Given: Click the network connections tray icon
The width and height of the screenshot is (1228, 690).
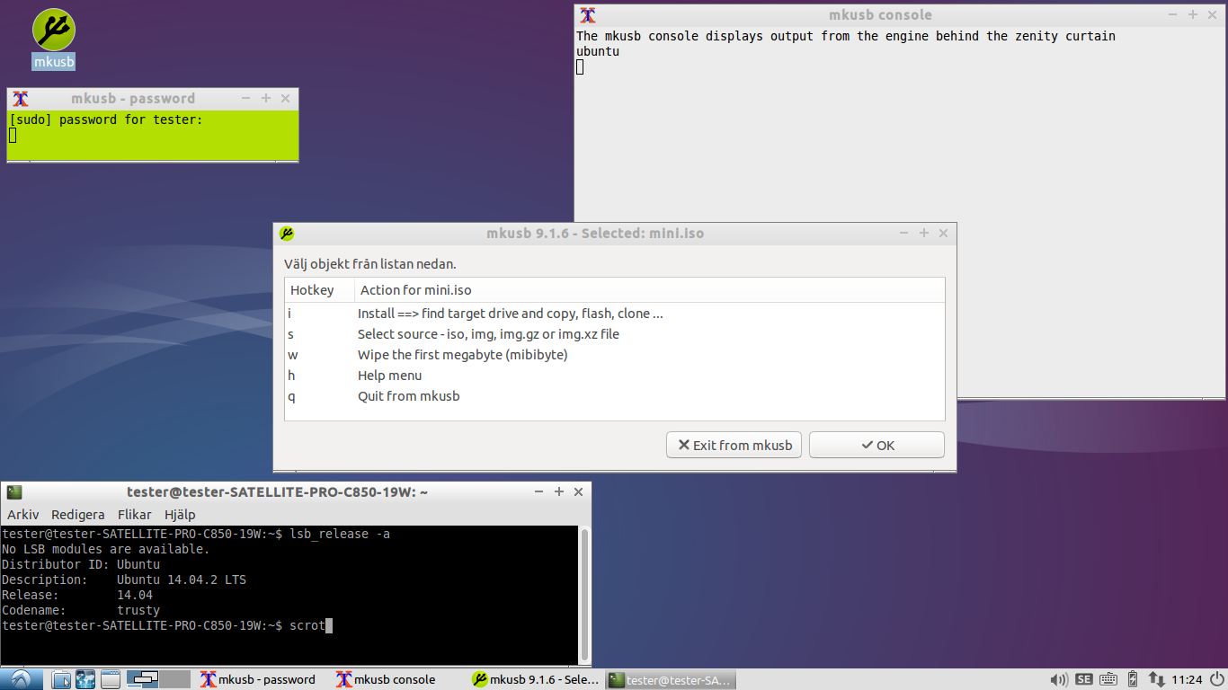Looking at the screenshot, I should (x=1156, y=679).
